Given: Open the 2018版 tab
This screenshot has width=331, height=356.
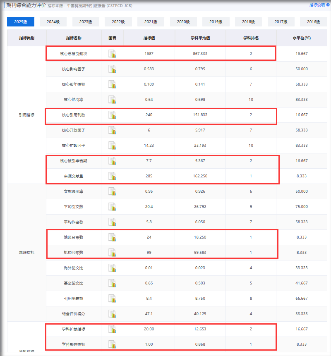Looking at the screenshot, I should [249, 22].
